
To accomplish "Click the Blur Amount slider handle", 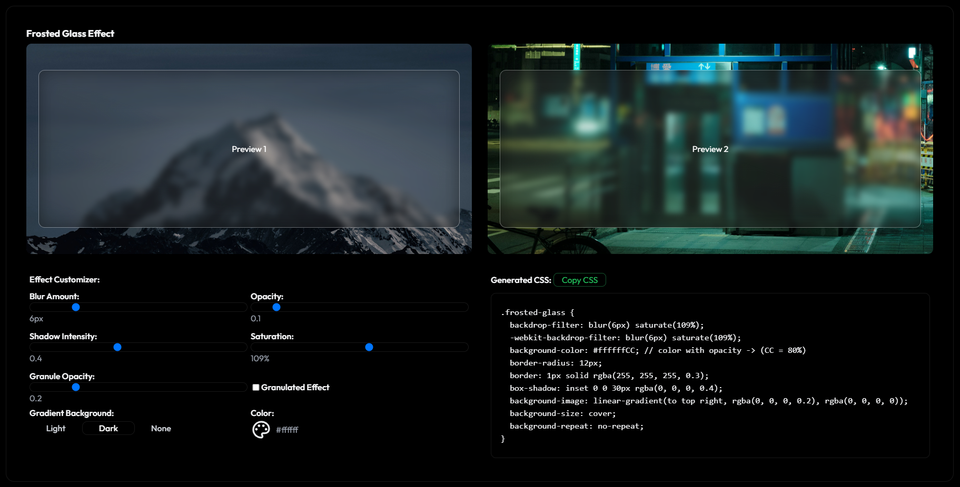I will (76, 307).
